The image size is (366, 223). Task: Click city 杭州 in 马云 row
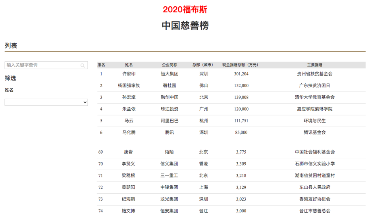tap(204, 121)
